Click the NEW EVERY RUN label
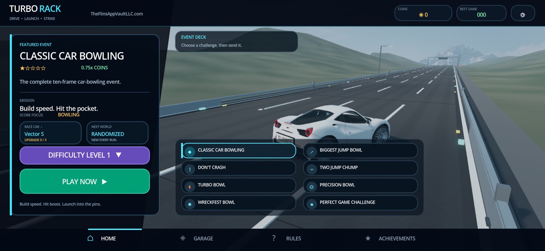 coord(104,140)
